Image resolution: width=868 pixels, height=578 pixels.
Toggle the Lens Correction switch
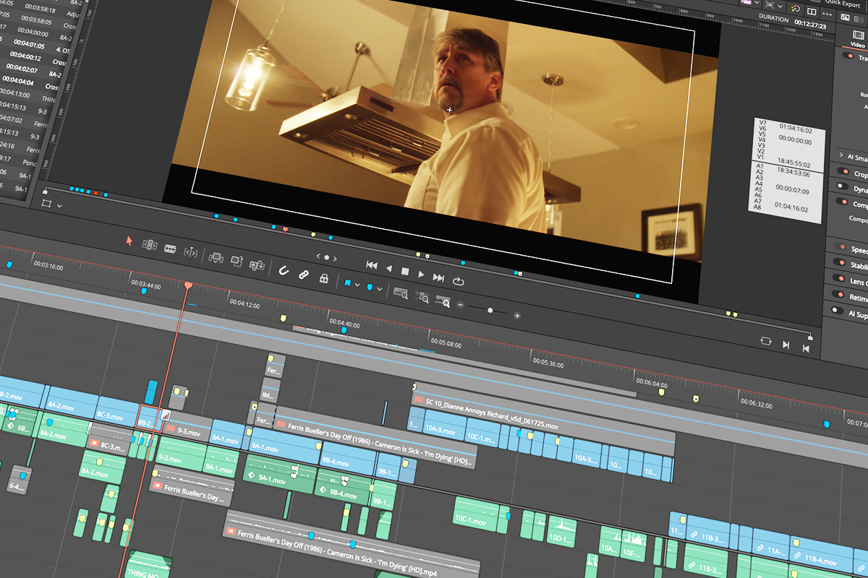tap(838, 278)
